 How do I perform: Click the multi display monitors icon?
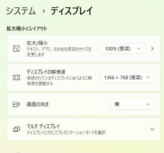coord(16,129)
